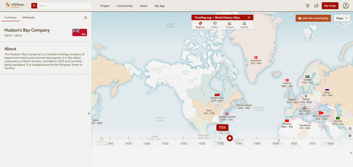This screenshot has height=167, width=353.
Task: Select the Rulers crown icon
Action: point(215,25)
